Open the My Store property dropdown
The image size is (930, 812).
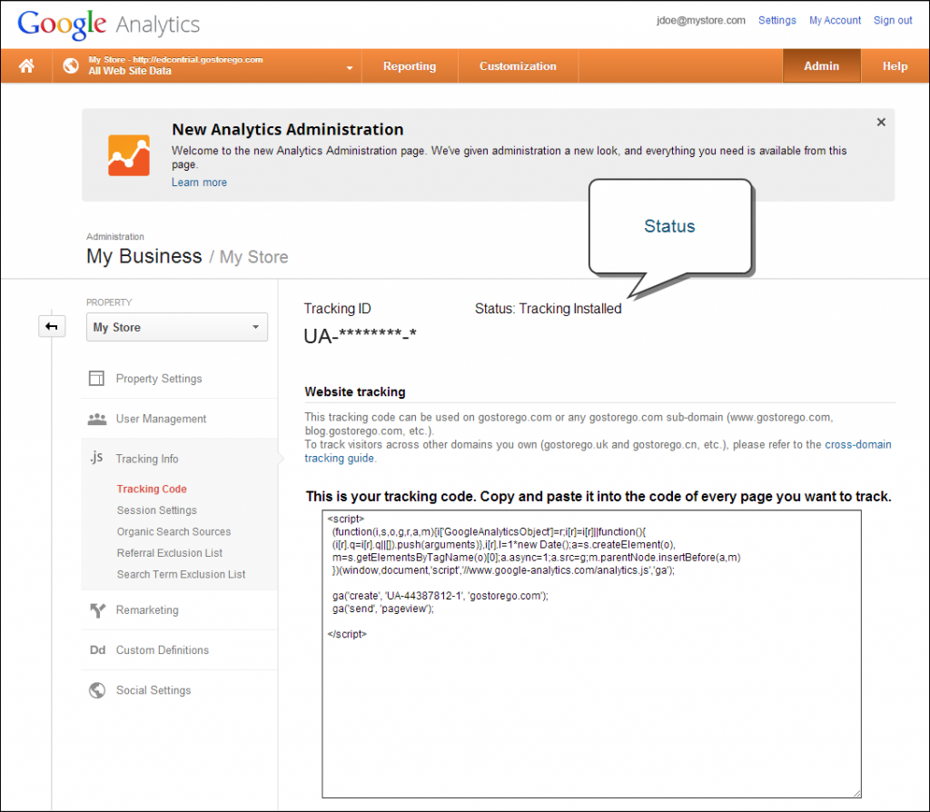pos(177,327)
